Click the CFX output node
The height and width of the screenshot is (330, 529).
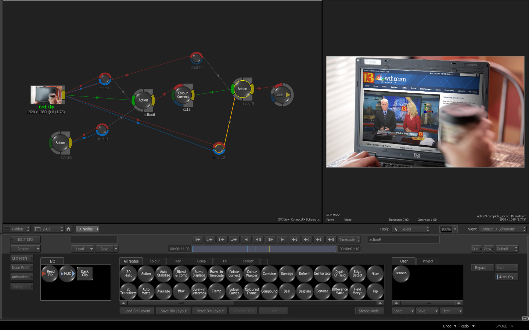[x=282, y=95]
